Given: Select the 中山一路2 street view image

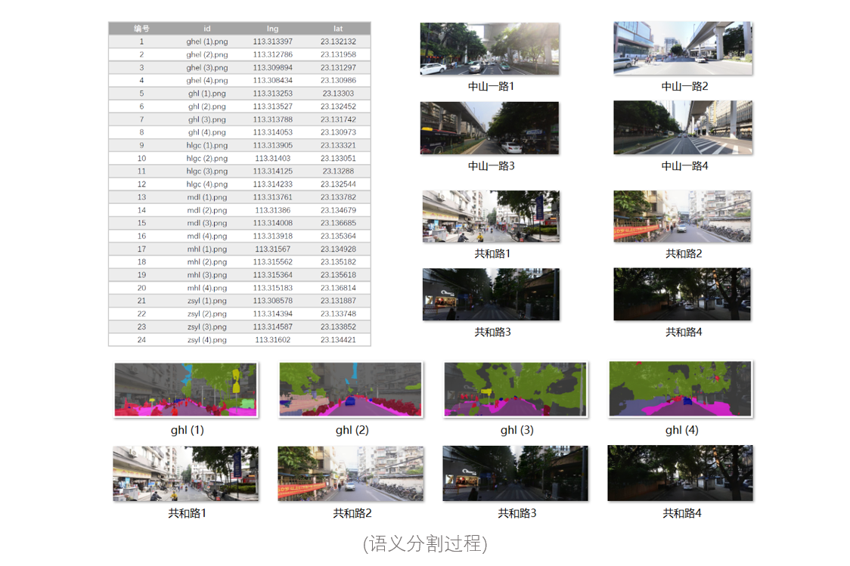Looking at the screenshot, I should click(x=683, y=48).
